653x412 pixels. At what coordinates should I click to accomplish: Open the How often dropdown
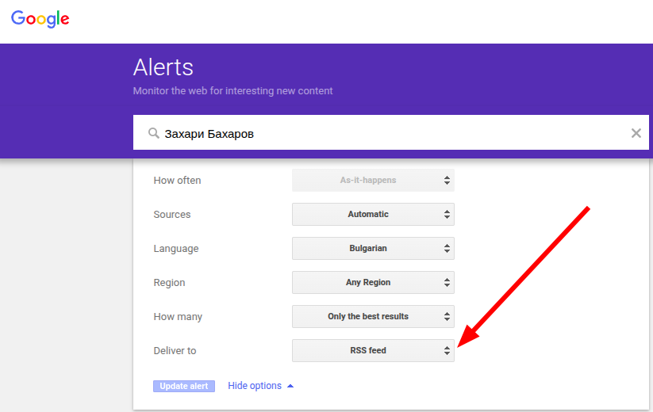click(373, 180)
